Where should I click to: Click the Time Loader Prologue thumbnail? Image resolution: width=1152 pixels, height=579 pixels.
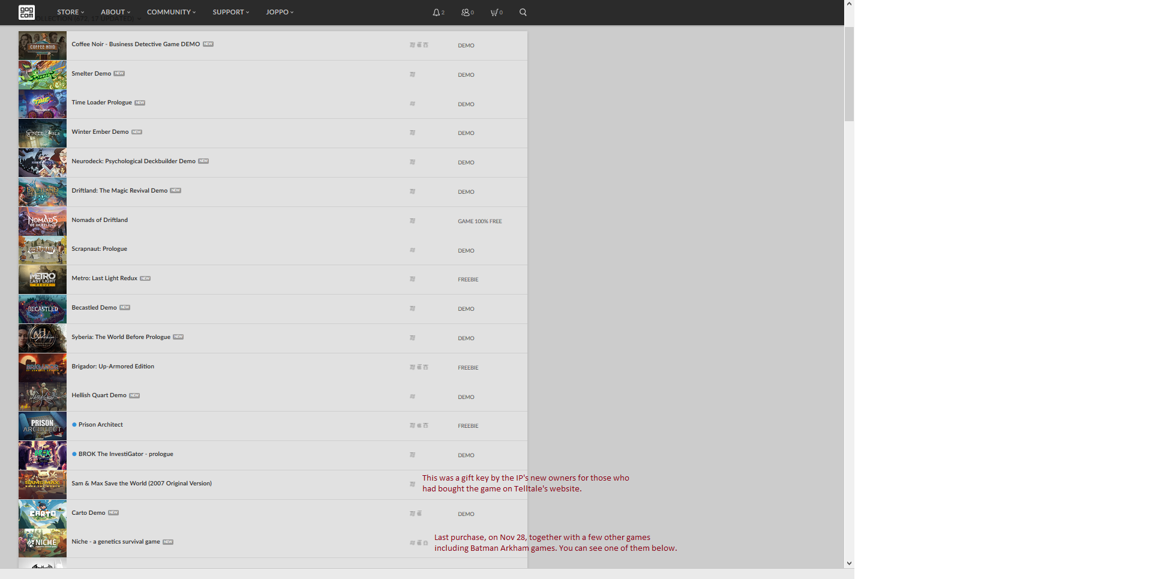tap(43, 104)
